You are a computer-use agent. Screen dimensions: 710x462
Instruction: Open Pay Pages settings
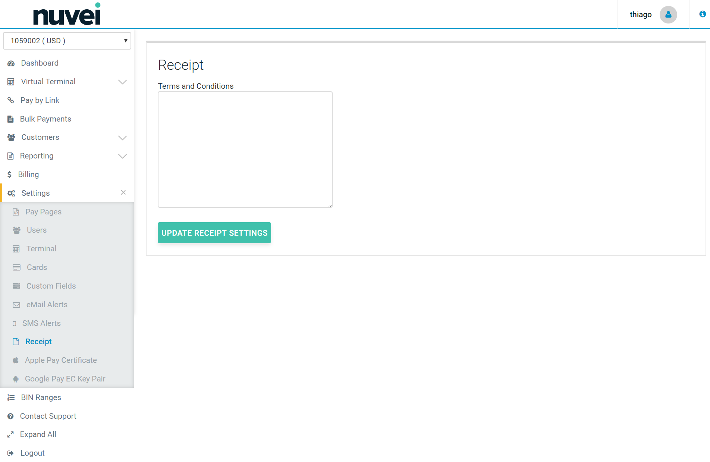(x=43, y=212)
